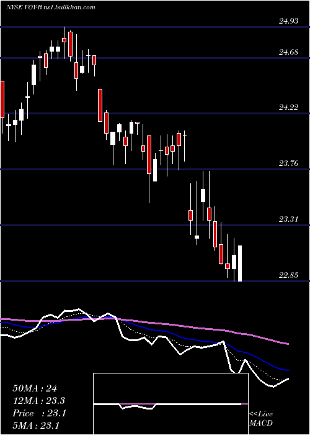This screenshot has width=310, height=435.
Task: Click the 24.22 price level label
Action: tap(288, 107)
